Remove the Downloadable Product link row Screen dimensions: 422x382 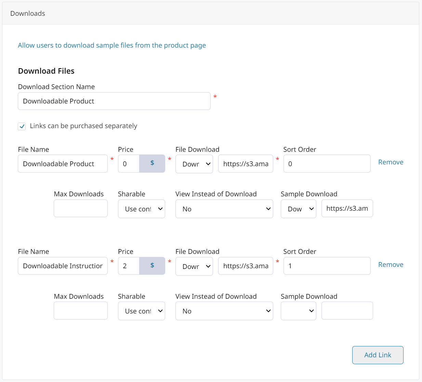tap(391, 162)
